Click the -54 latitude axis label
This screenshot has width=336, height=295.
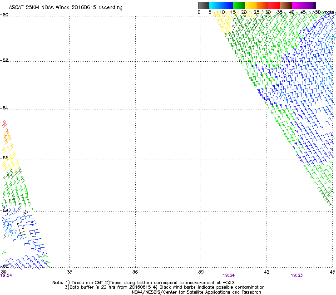4,108
